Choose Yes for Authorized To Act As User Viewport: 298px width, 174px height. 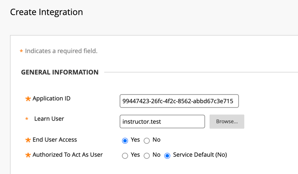[x=125, y=155]
